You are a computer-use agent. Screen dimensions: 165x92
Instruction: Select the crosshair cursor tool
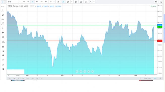tap(3, 2)
